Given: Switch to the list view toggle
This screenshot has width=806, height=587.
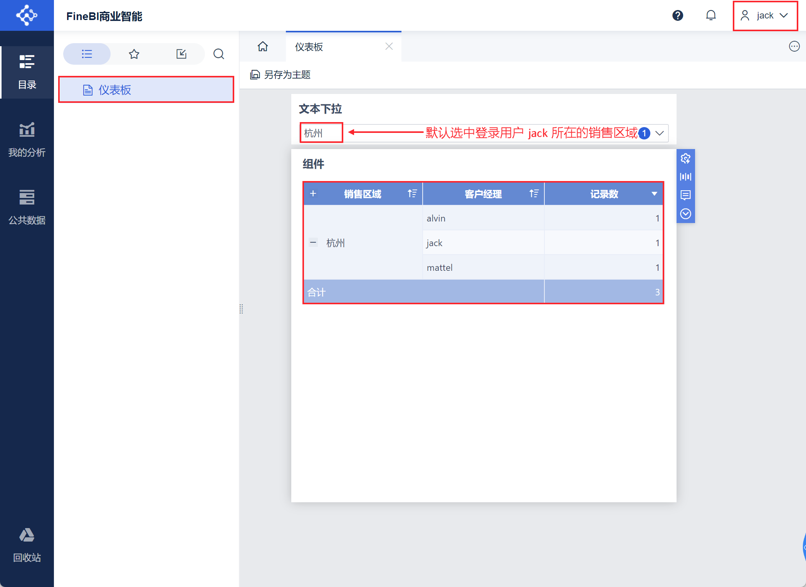Looking at the screenshot, I should point(87,54).
